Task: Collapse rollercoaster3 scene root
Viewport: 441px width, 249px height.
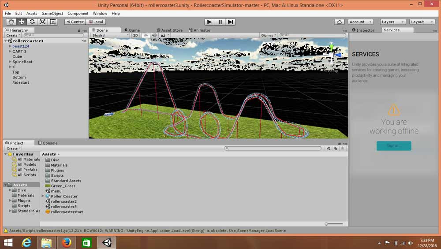Action: [x=6, y=41]
